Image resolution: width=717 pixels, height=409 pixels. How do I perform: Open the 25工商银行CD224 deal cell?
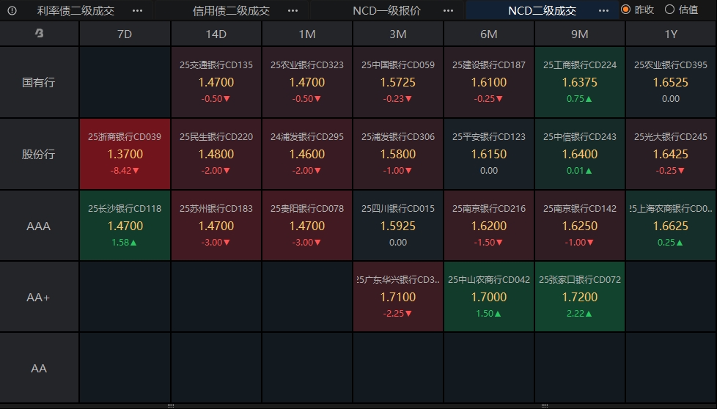pyautogui.click(x=580, y=82)
